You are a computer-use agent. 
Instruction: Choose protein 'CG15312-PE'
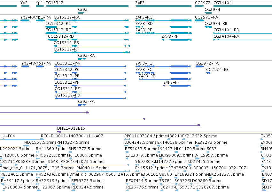tap(67, 89)
